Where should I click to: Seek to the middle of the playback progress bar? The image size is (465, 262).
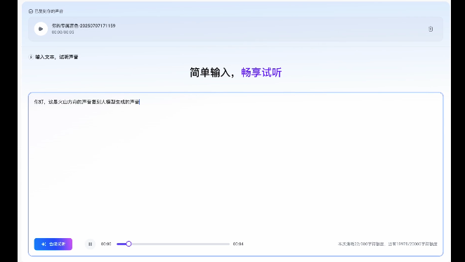click(173, 244)
